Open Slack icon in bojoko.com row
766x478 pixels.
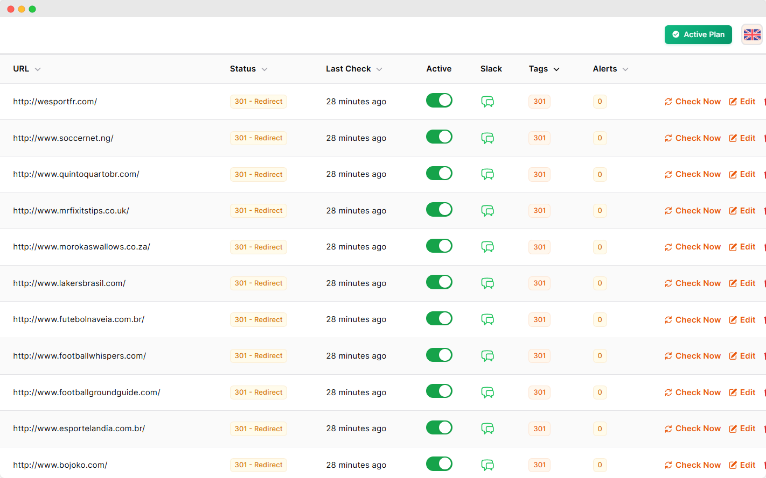(x=488, y=465)
